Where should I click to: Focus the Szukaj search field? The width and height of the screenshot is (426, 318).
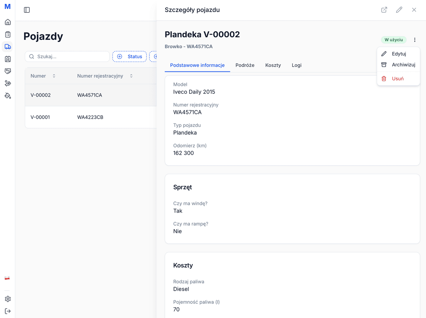(71, 56)
